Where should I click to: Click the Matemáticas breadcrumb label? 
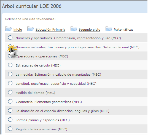point(123,30)
